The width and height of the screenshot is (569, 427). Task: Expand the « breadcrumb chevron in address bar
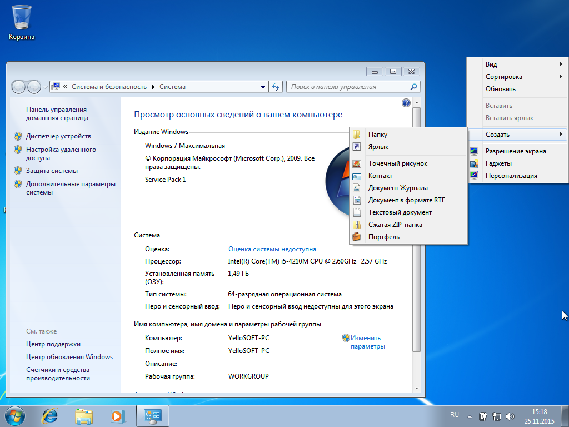pyautogui.click(x=66, y=87)
